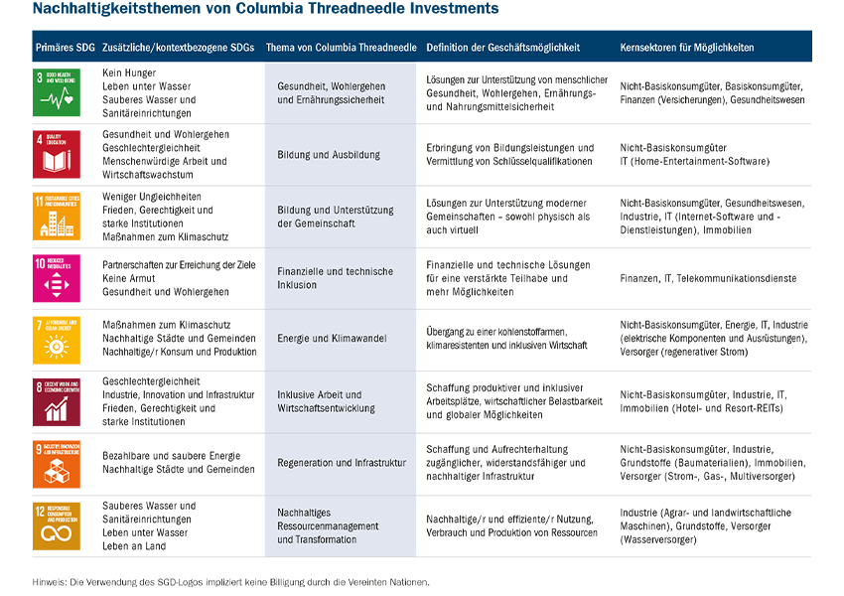Click 'Bezahlbare und saubere Energie'

click(172, 456)
